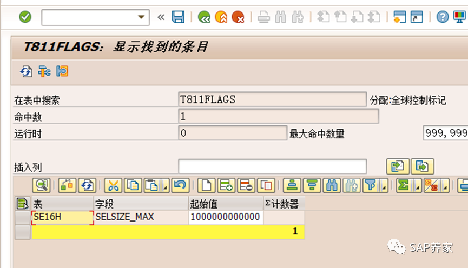Click the empty 插入列 input field
The width and height of the screenshot is (468, 268).
(272, 166)
